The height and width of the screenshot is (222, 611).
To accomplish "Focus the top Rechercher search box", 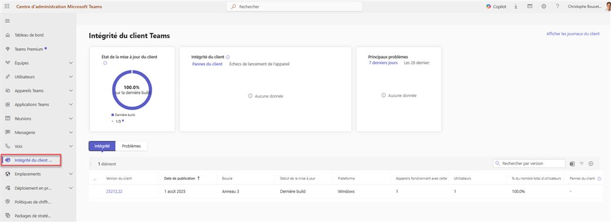I will [x=294, y=6].
